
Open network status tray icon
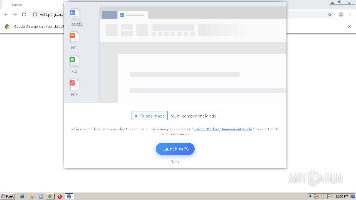pyautogui.click(x=316, y=196)
